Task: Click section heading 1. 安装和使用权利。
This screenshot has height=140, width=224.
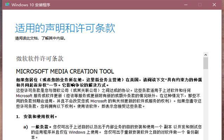Action: click(37, 117)
